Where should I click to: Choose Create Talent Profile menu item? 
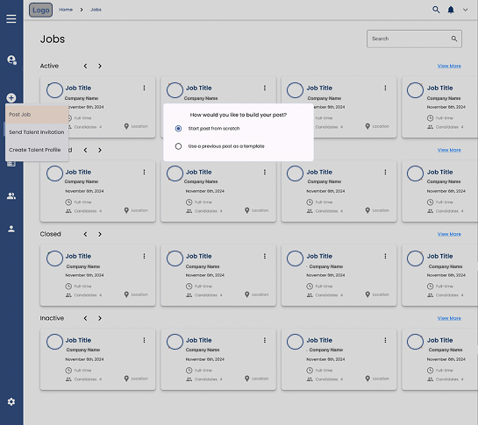pyautogui.click(x=37, y=150)
